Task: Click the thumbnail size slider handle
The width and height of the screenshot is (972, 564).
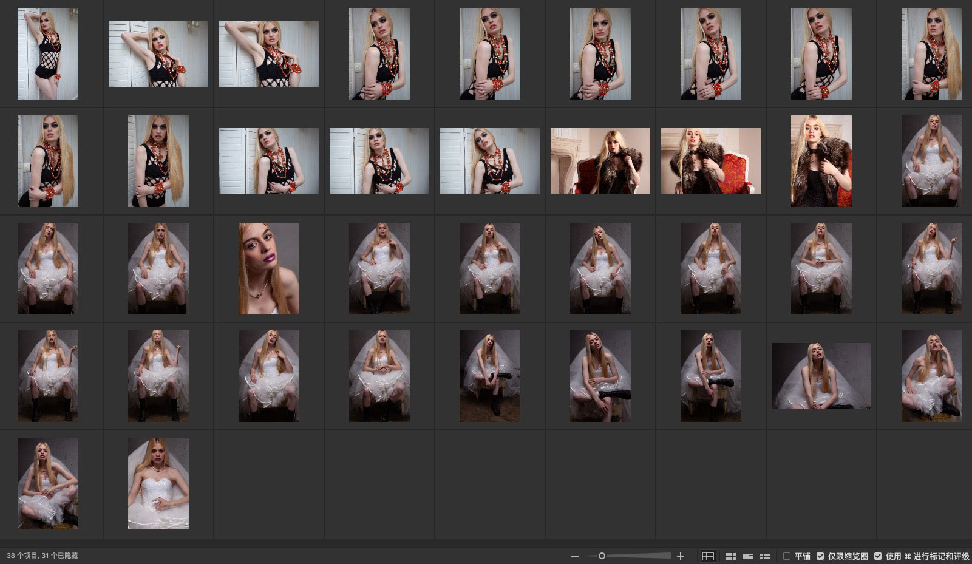Action: [x=602, y=556]
